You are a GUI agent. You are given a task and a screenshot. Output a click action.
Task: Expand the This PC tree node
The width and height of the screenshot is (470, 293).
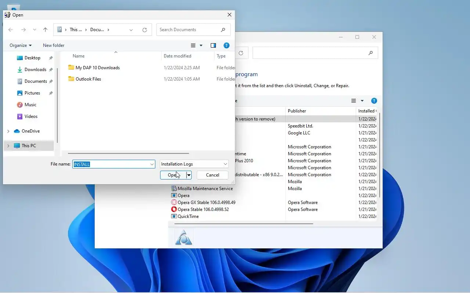8,146
